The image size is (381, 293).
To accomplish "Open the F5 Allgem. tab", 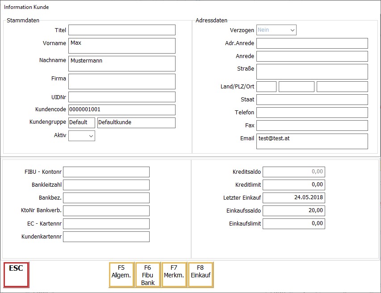I will click(121, 275).
